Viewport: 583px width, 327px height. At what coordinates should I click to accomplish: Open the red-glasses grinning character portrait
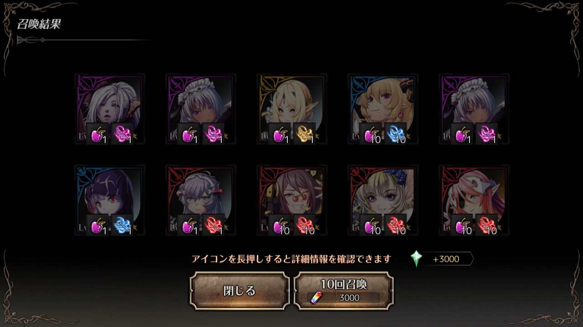pyautogui.click(x=292, y=201)
